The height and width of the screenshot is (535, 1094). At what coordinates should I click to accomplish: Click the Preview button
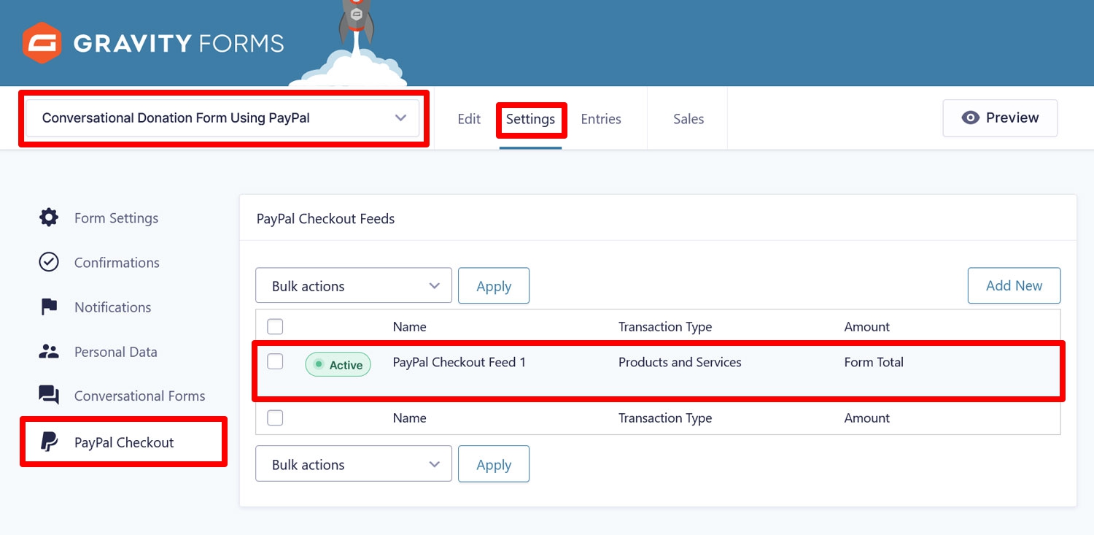(x=1000, y=118)
